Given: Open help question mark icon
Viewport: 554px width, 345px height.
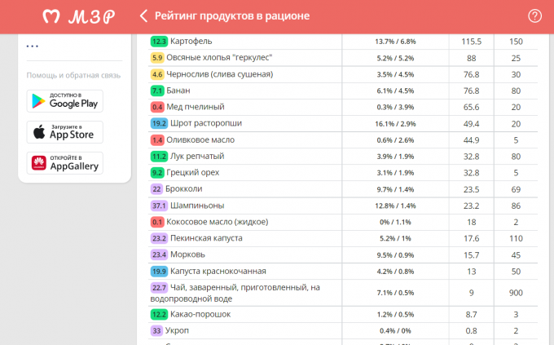Looking at the screenshot, I should coord(534,15).
